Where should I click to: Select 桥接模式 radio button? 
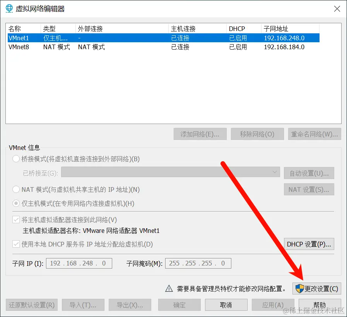[x=16, y=159]
